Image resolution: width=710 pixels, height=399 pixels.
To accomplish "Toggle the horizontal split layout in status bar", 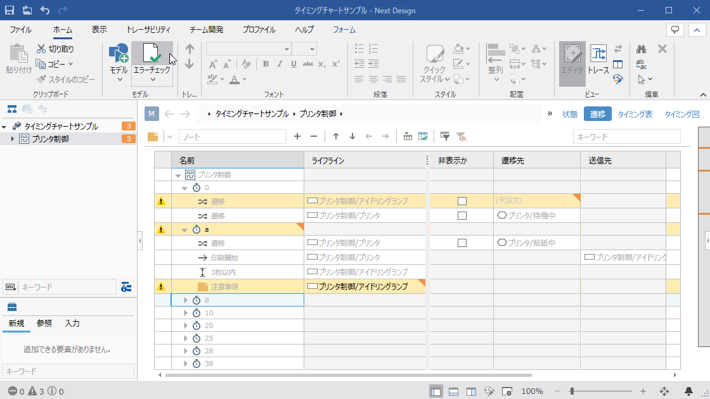I will point(453,392).
